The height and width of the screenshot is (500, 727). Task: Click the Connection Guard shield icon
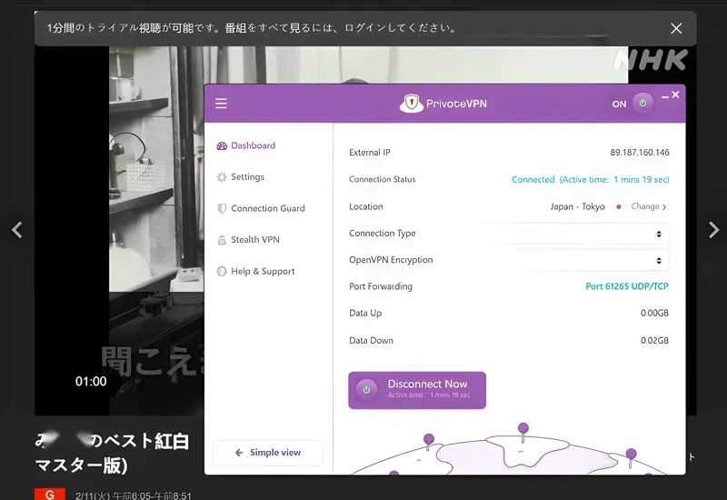tap(222, 209)
